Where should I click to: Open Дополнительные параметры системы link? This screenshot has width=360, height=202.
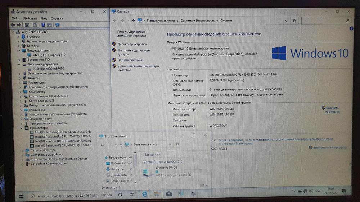(x=139, y=68)
